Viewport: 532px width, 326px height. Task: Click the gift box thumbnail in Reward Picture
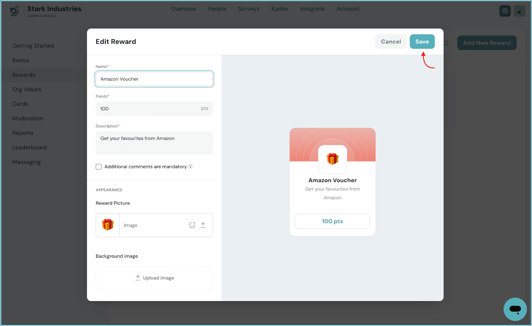[x=108, y=225]
